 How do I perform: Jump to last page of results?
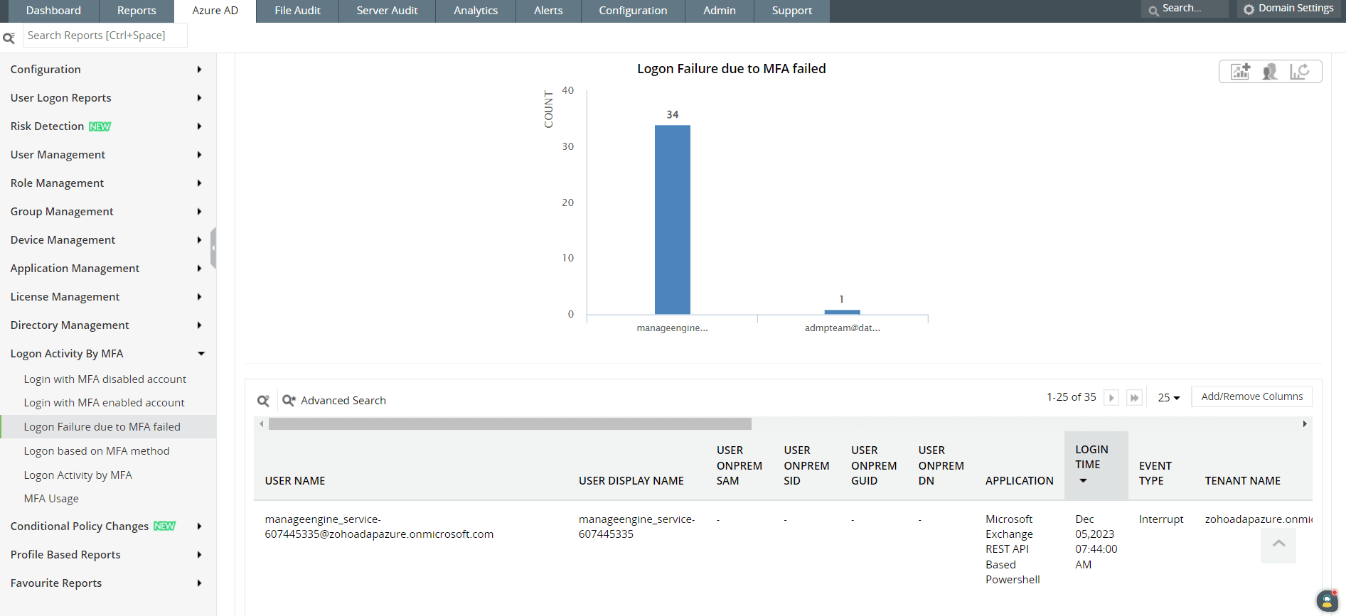1135,398
